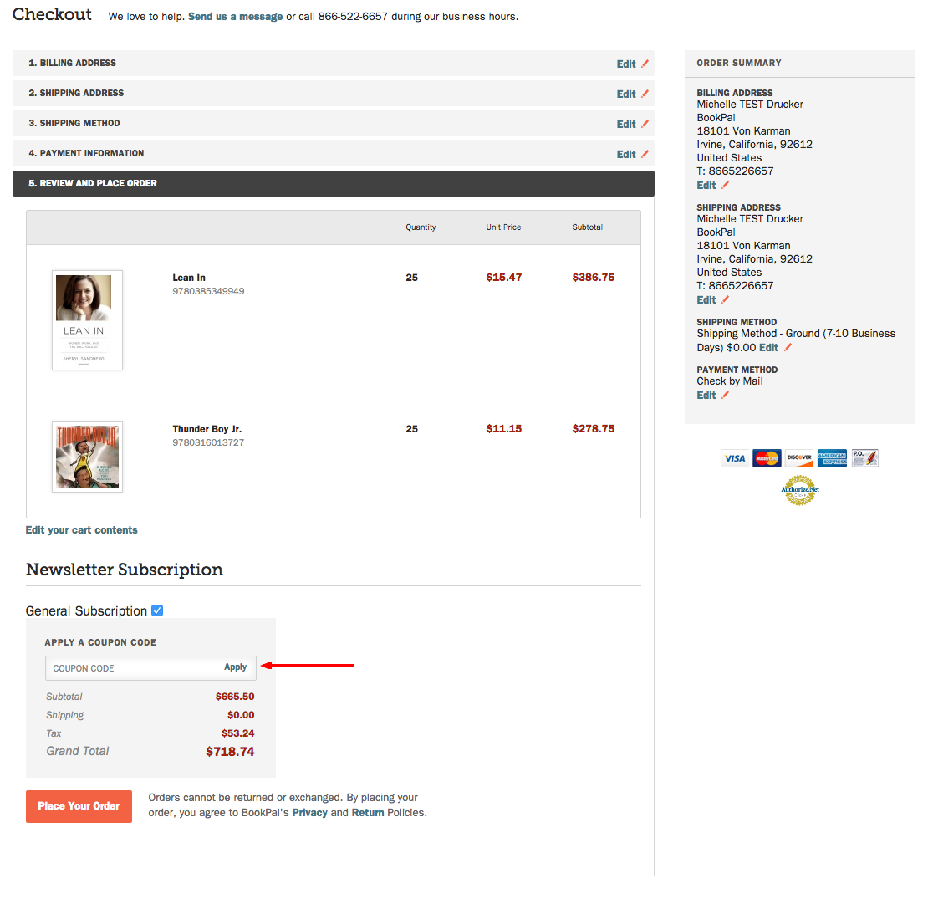The image size is (928, 899).
Task: Click ISBN 9780316013727
Action: click(x=208, y=442)
